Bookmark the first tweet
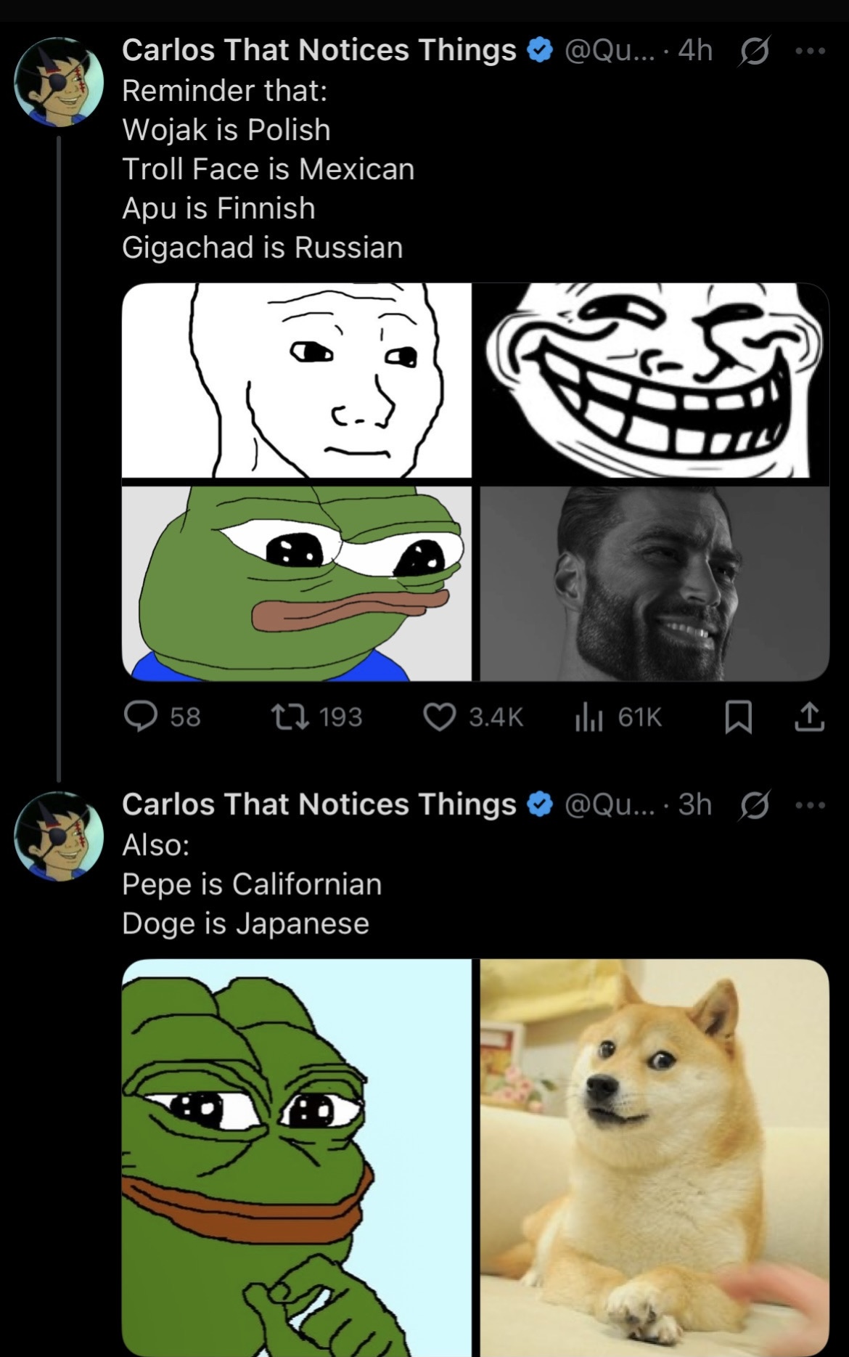The height and width of the screenshot is (1357, 849). pyautogui.click(x=739, y=717)
